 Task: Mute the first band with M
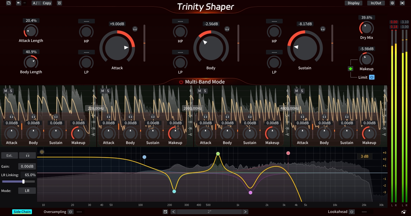[6, 91]
